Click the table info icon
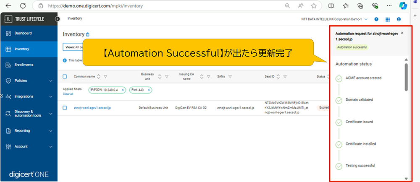420x182 pixels. (x=65, y=60)
